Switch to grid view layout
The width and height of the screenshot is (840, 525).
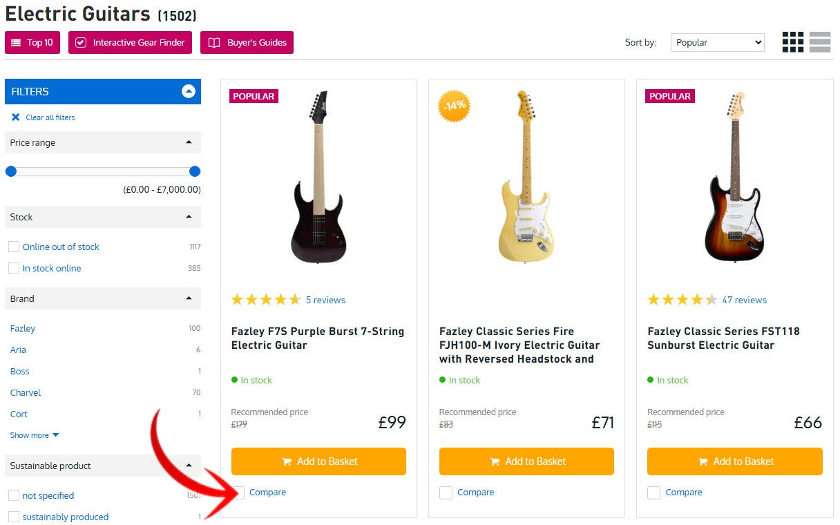coord(792,41)
